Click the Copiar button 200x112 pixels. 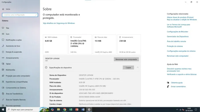(128, 67)
